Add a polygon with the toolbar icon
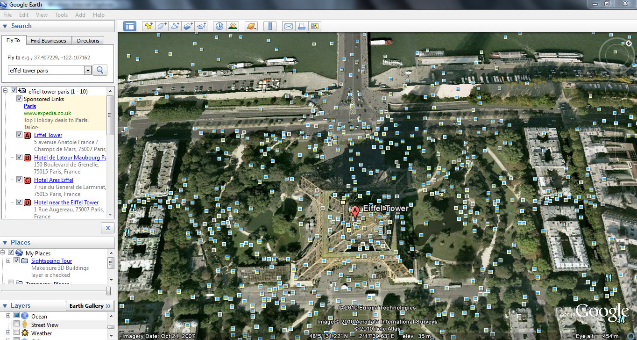This screenshot has width=637, height=340. coord(162,26)
